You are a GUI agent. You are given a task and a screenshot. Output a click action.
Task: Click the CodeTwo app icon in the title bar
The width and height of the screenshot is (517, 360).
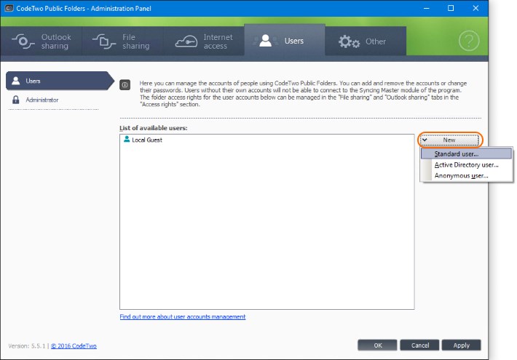(x=9, y=8)
